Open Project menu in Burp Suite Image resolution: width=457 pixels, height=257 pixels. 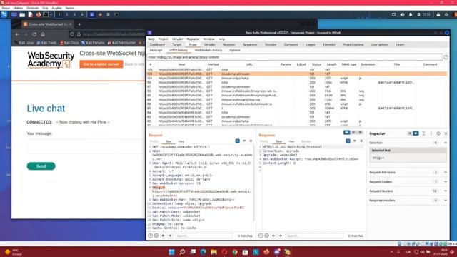[164, 39]
